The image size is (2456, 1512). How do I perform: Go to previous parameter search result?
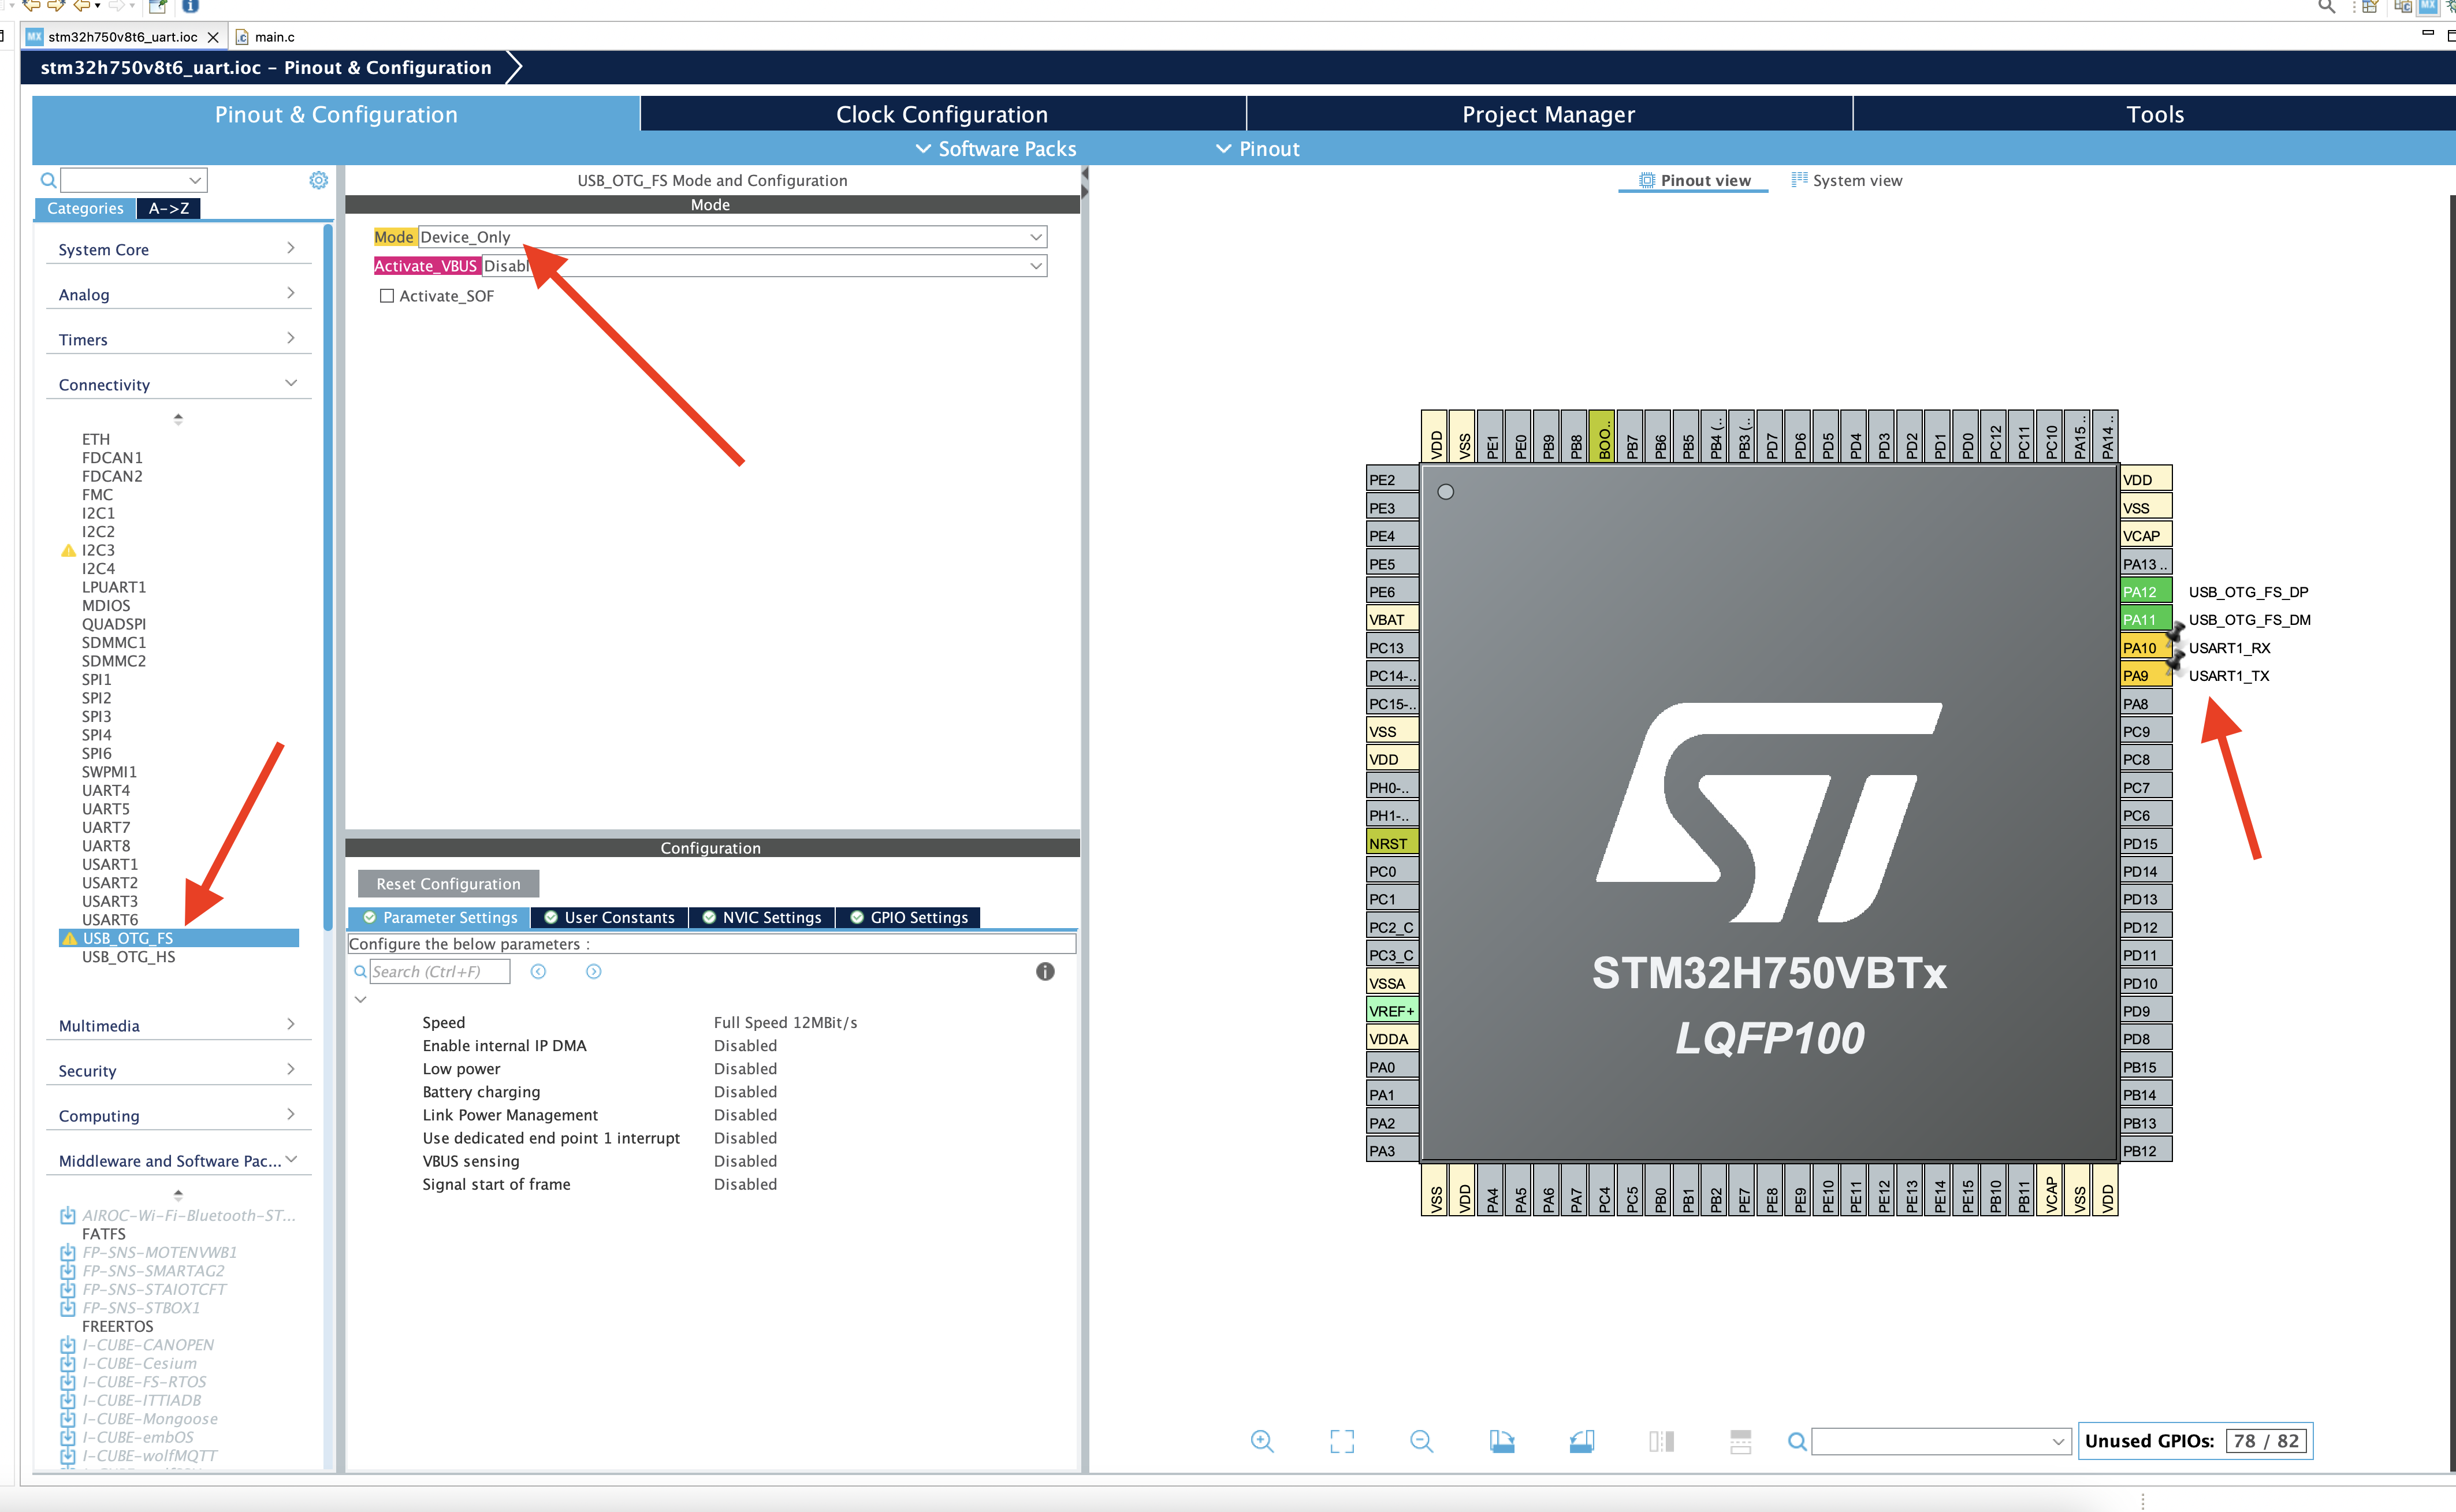click(x=538, y=971)
